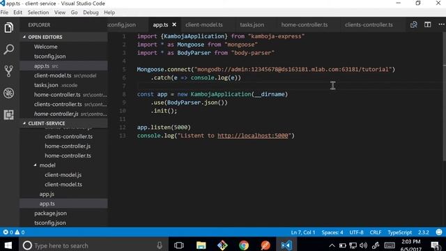Open package.json in the file tree
This screenshot has width=446, height=251.
[x=51, y=213]
